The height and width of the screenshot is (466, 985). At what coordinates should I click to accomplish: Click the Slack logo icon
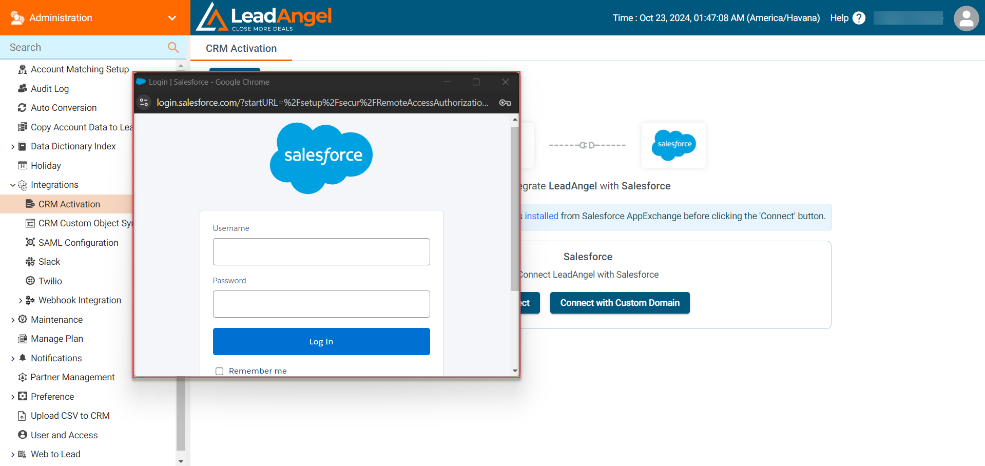coord(30,262)
